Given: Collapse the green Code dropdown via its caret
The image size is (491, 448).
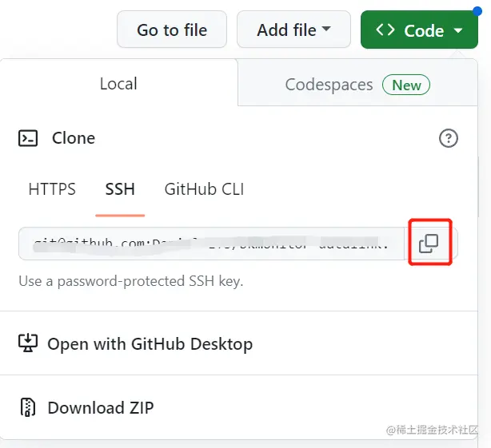Looking at the screenshot, I should 458,30.
